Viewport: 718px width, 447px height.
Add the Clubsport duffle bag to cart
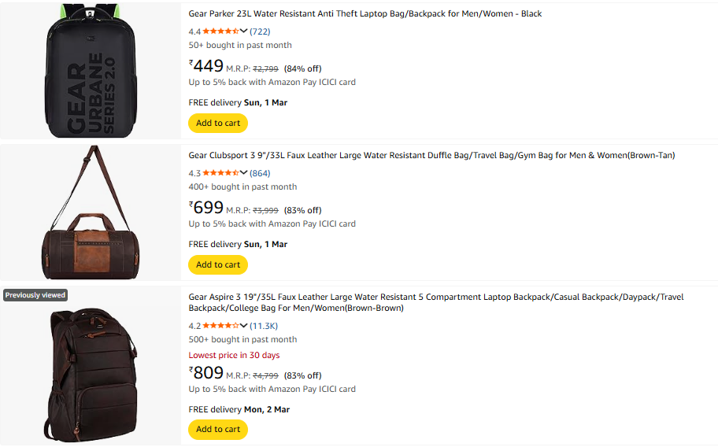tap(218, 264)
